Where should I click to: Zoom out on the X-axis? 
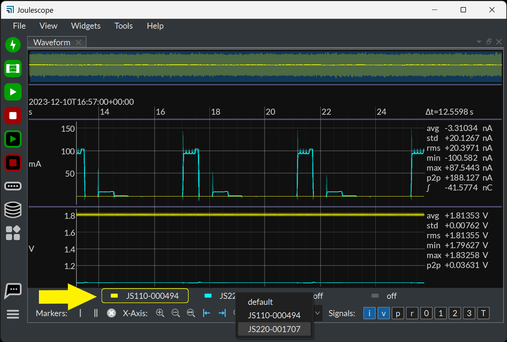(x=176, y=313)
